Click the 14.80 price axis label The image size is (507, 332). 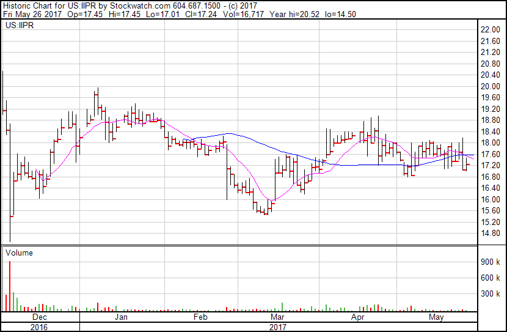tap(491, 234)
